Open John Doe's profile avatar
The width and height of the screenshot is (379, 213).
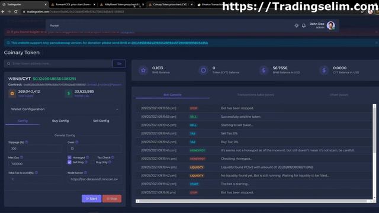pyautogui.click(x=330, y=25)
